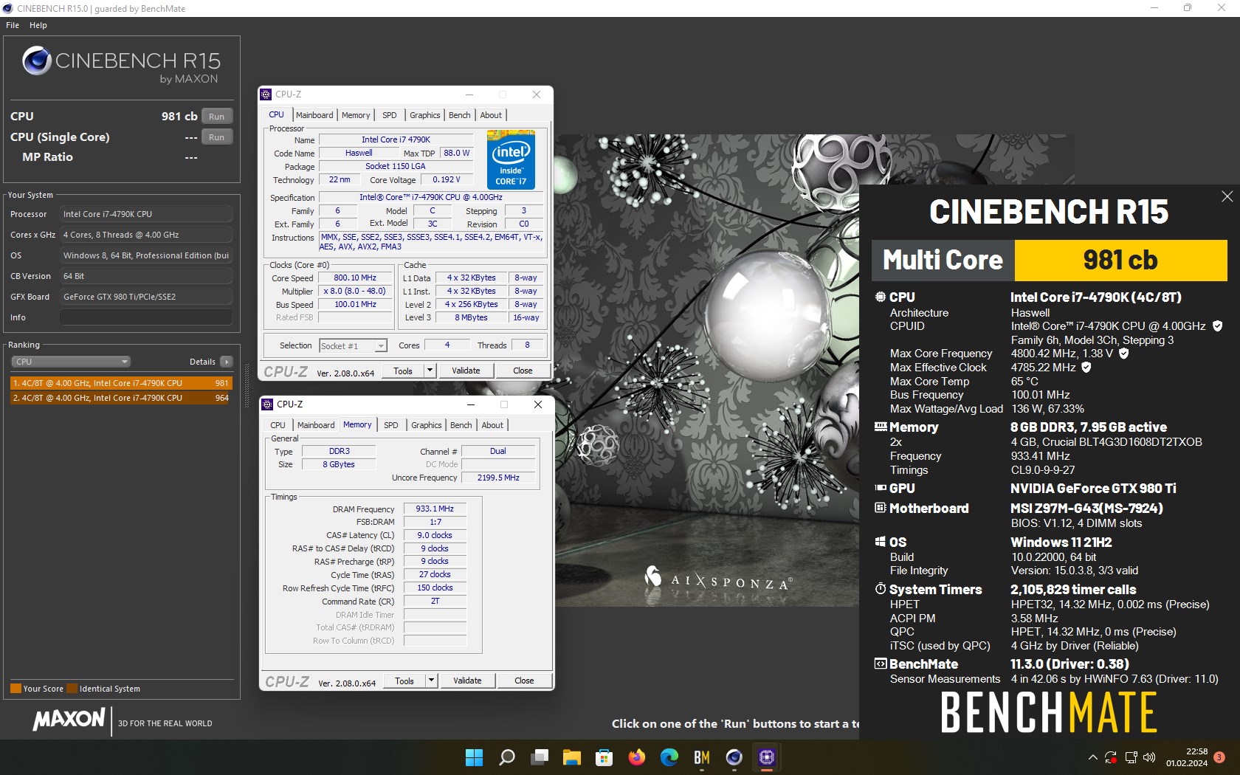Image resolution: width=1240 pixels, height=775 pixels.
Task: Click the sync icon in the system tray
Action: coord(1112,757)
